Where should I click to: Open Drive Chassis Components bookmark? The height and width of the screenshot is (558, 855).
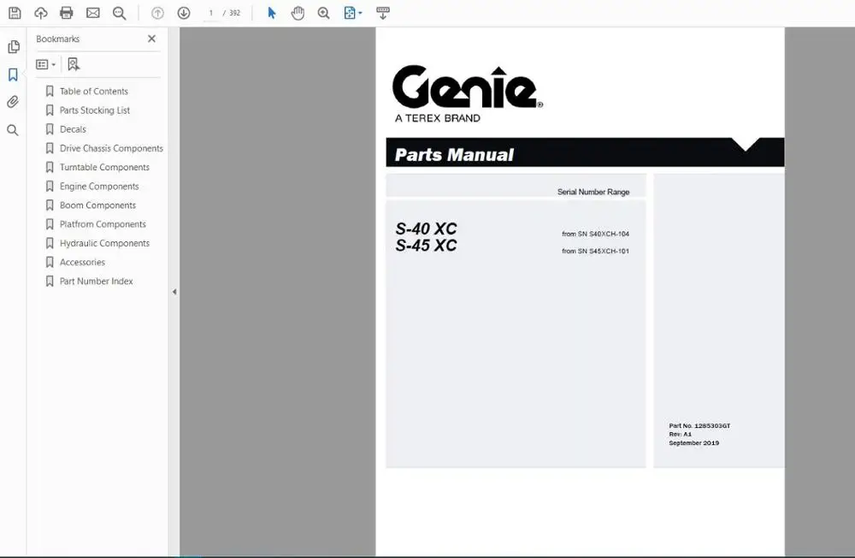[111, 149]
